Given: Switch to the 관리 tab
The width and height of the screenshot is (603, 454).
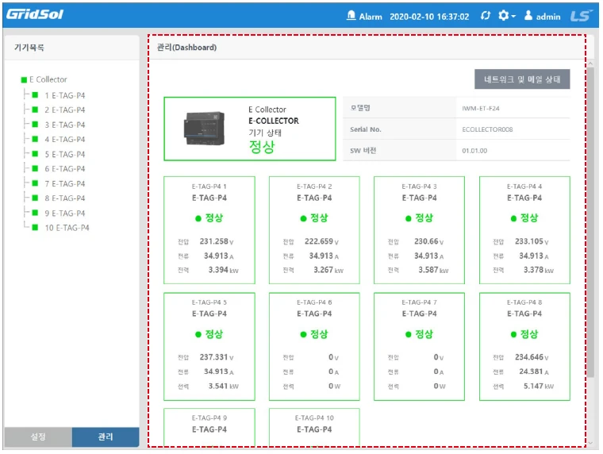Looking at the screenshot, I should (106, 437).
